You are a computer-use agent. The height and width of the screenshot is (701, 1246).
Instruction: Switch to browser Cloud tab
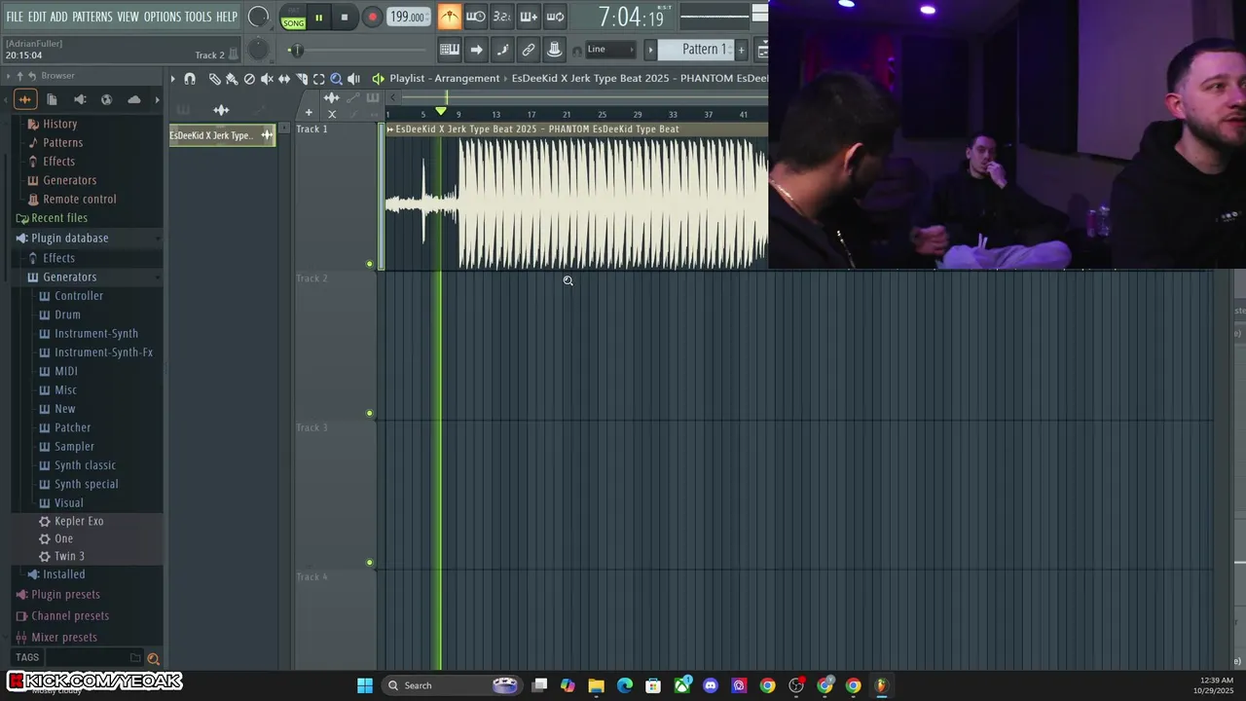[134, 99]
